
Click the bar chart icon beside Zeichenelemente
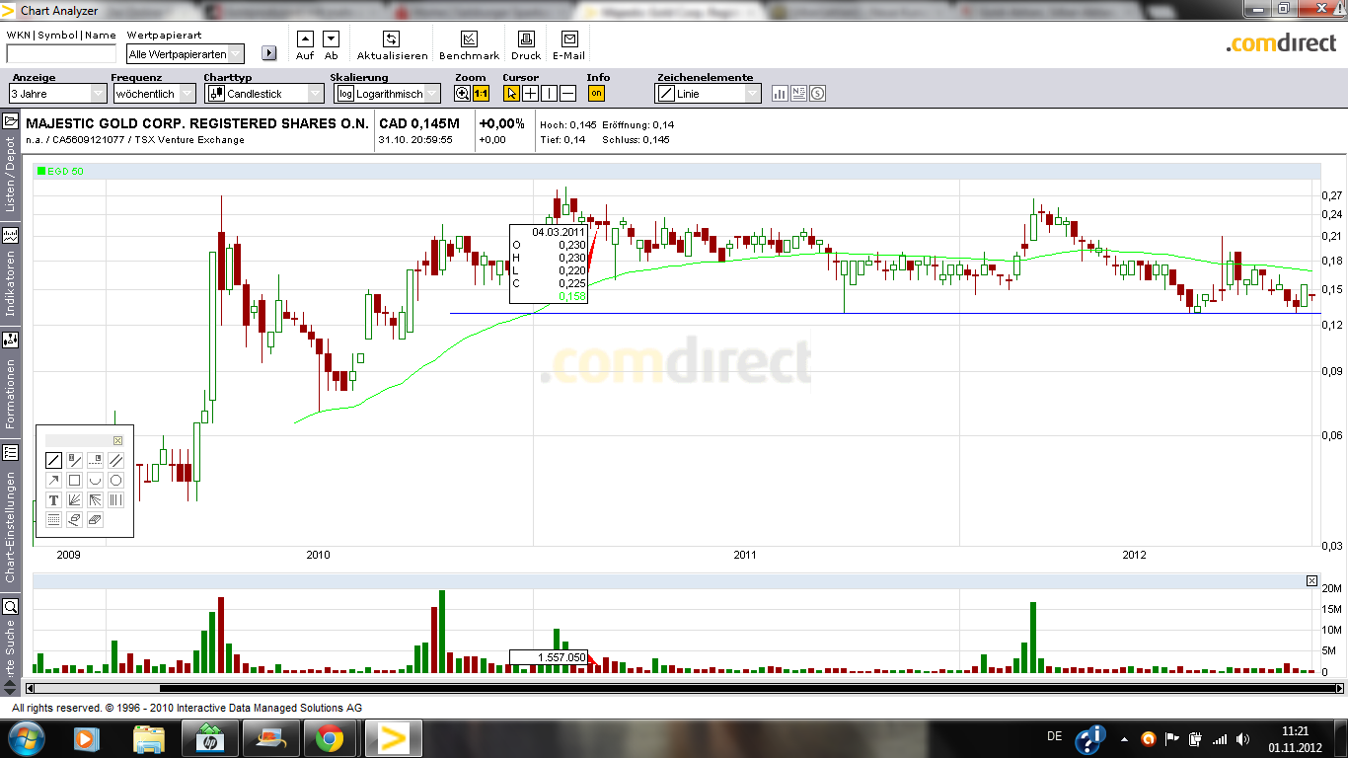[x=780, y=94]
